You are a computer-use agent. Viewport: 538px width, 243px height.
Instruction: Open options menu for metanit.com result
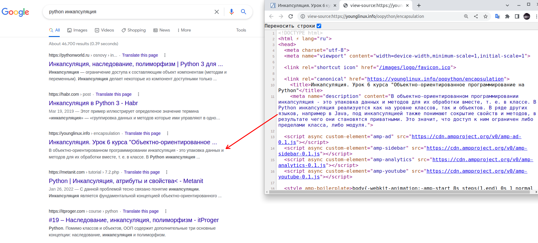click(x=167, y=172)
